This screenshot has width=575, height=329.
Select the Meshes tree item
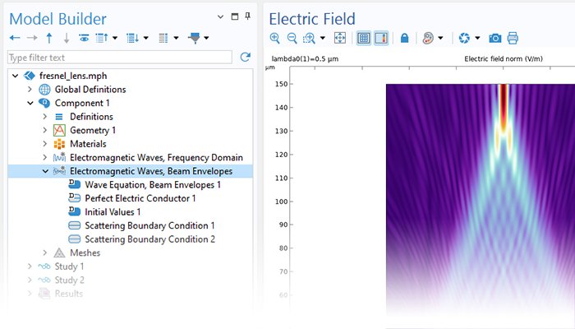point(85,253)
